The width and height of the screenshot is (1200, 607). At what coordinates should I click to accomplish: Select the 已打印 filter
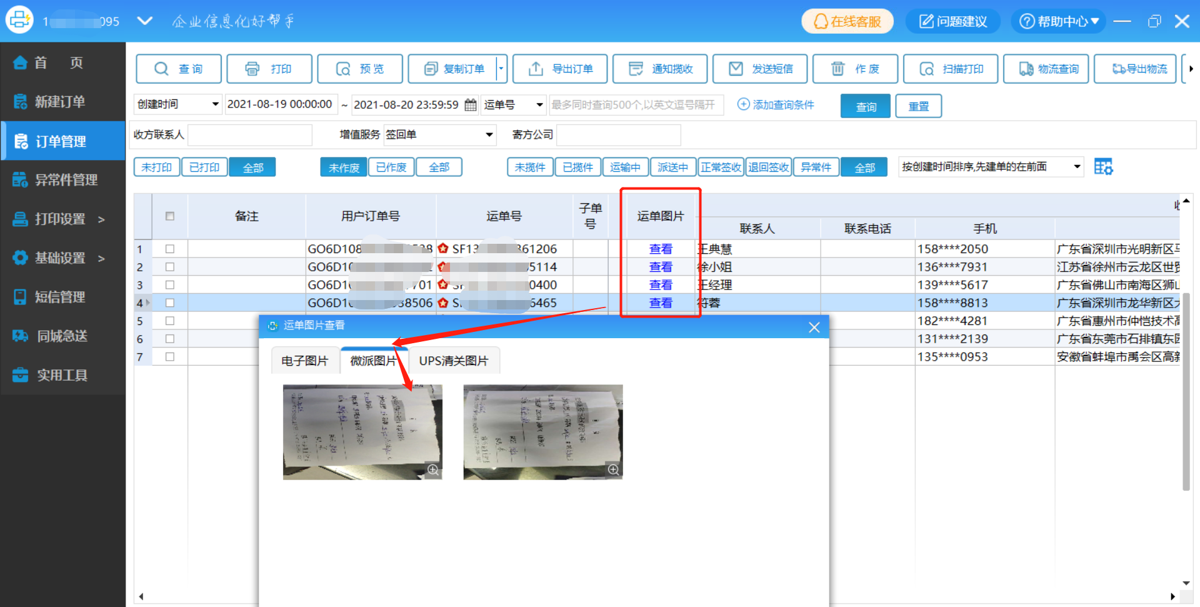coord(204,168)
